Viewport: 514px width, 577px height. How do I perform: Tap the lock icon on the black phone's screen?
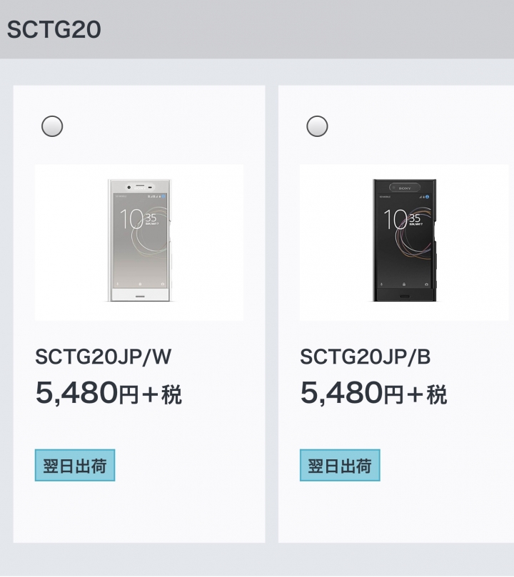coord(404,285)
